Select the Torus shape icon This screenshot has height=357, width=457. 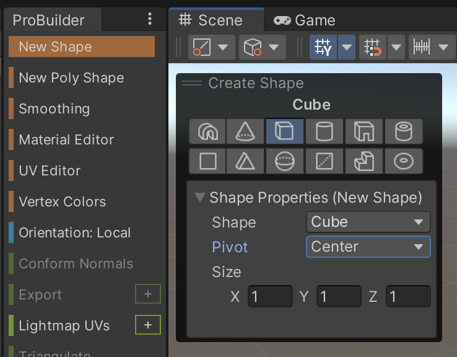pyautogui.click(x=403, y=161)
